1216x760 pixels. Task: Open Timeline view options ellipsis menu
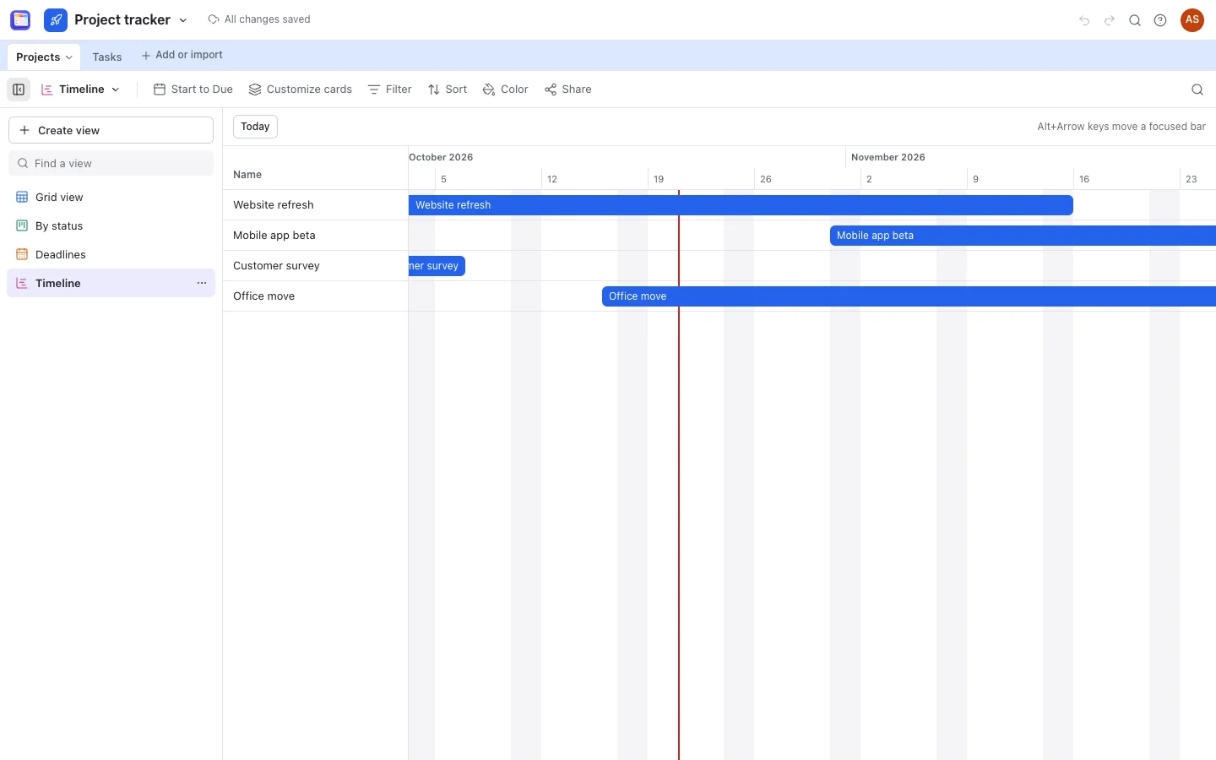click(x=202, y=284)
